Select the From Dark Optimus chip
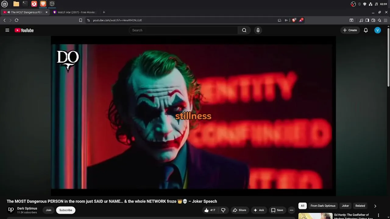 (x=323, y=206)
